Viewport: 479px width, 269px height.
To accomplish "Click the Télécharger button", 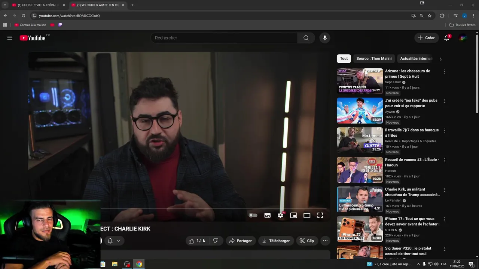I will tap(276, 241).
